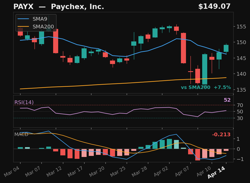
Task: Click the Mar 17 date label
Action: (76, 171)
